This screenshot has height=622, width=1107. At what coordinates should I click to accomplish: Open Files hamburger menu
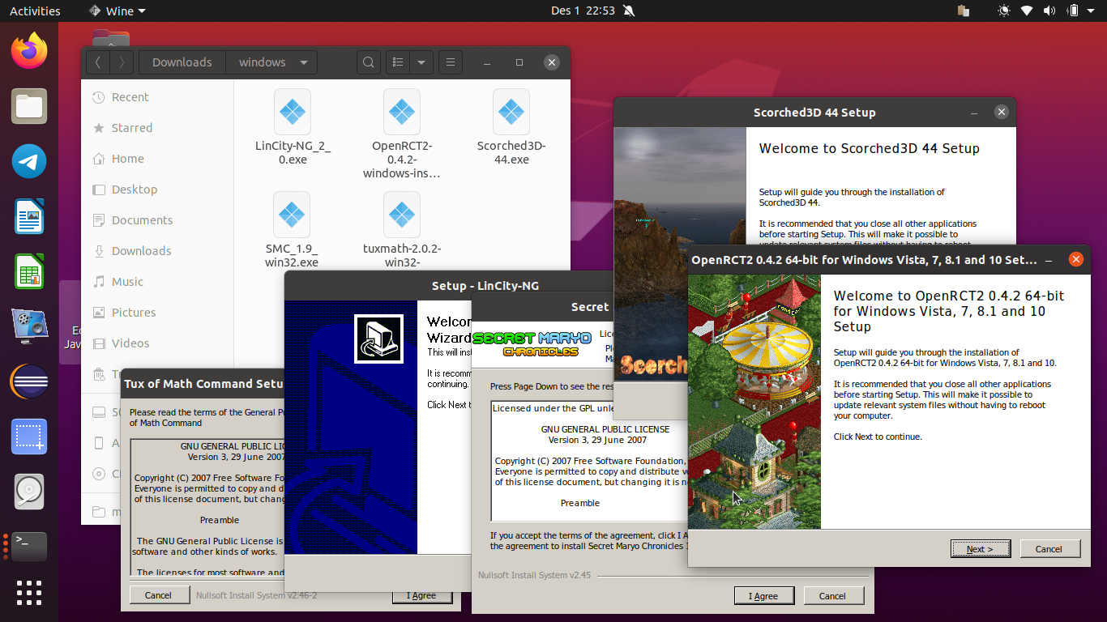[451, 62]
